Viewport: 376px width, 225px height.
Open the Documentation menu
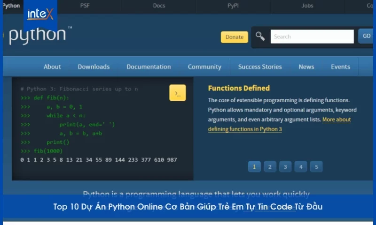tap(149, 67)
